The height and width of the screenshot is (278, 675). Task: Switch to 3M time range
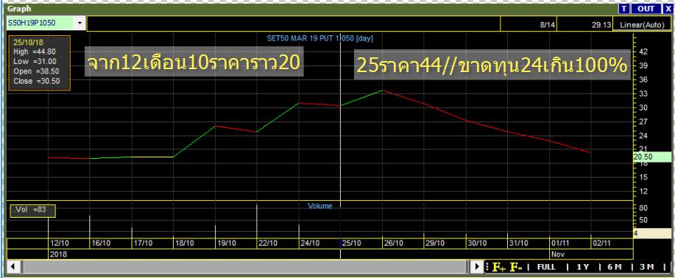pyautogui.click(x=646, y=267)
